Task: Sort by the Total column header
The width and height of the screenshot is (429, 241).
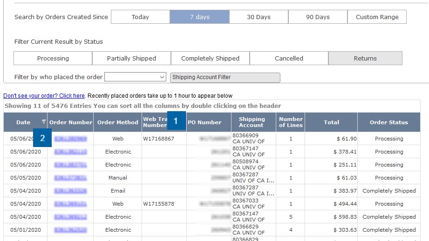Action: tap(331, 122)
